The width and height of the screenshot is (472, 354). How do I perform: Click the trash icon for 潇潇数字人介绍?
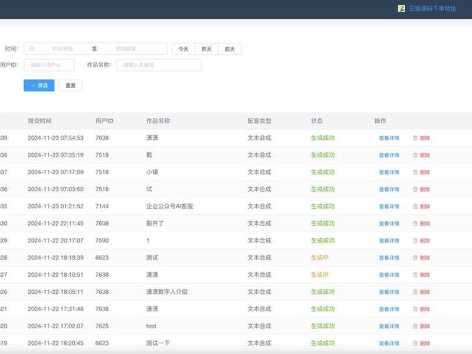tap(415, 292)
